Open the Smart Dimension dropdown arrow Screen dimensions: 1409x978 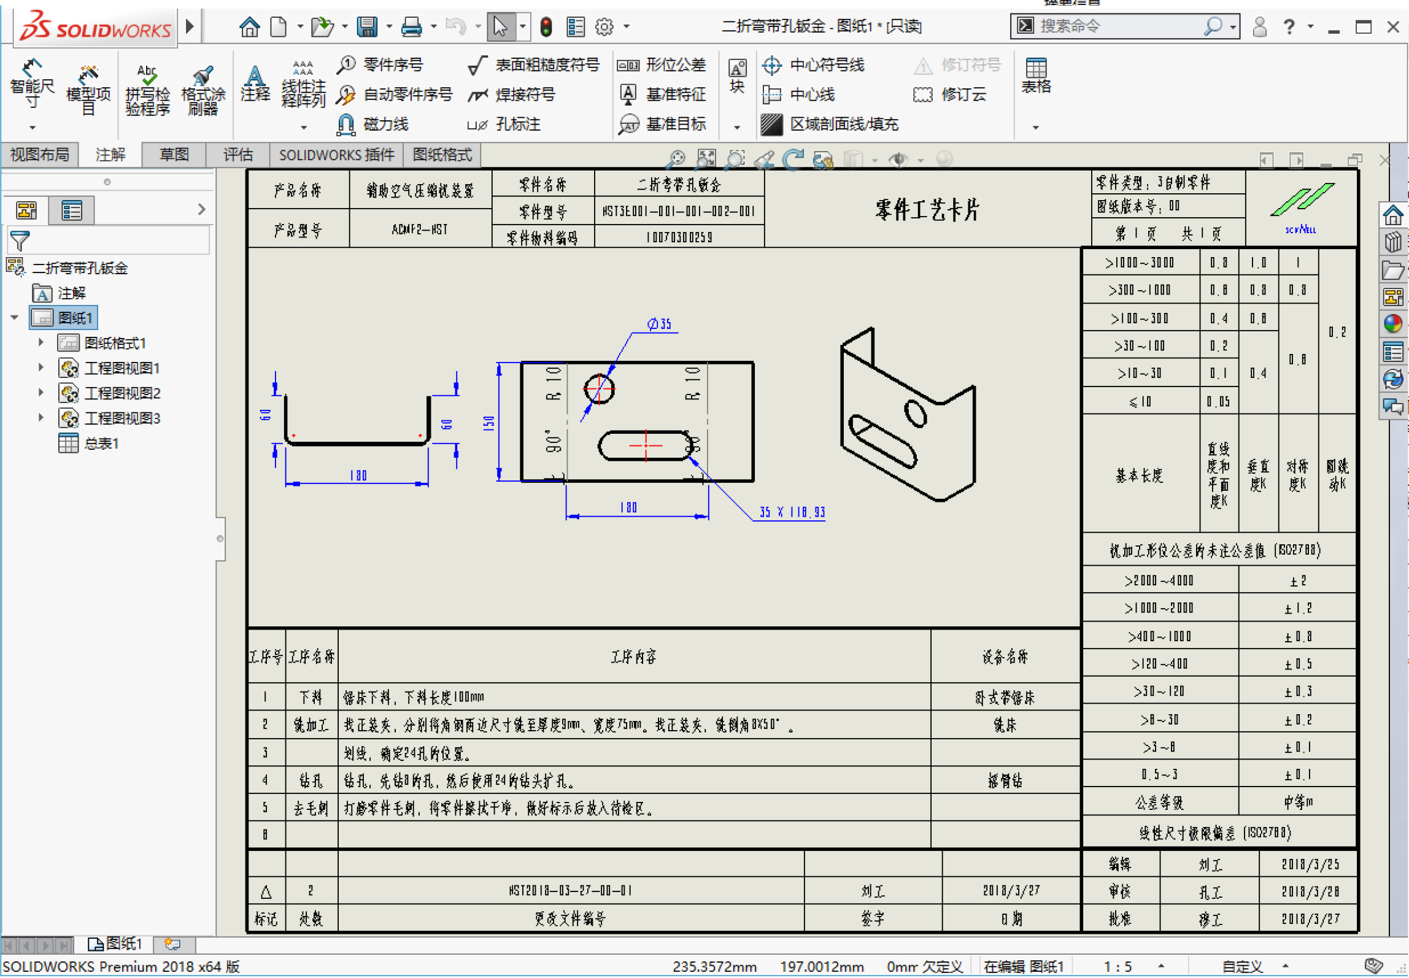point(32,127)
